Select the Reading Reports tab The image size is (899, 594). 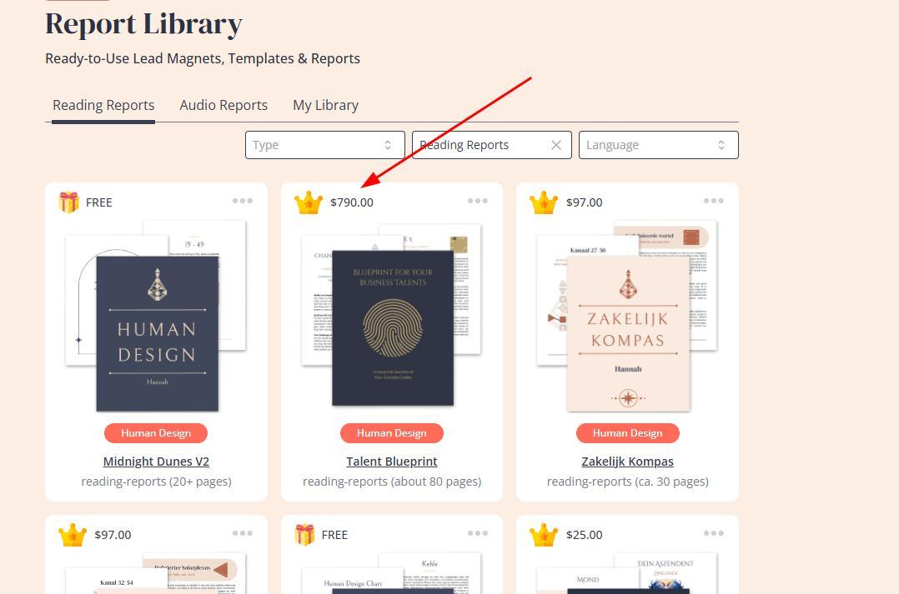coord(103,105)
